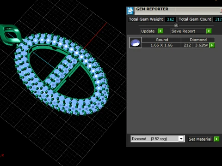Click the Diamond column header
Viewport: 222px width, 166px height.
(x=198, y=40)
